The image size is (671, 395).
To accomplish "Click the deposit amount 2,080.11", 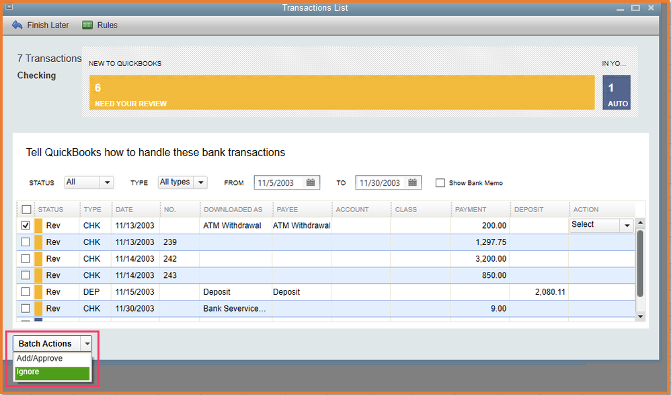I will click(x=550, y=292).
